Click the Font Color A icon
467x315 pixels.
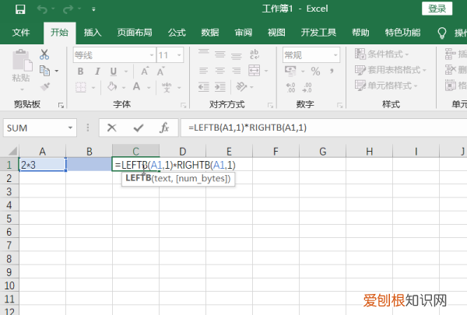[136, 87]
